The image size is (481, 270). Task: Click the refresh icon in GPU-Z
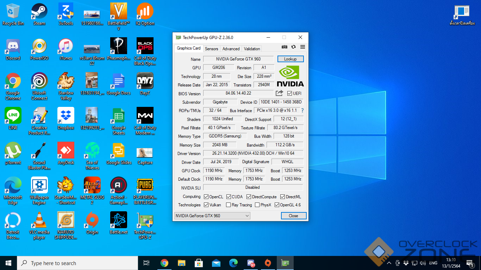tap(293, 47)
